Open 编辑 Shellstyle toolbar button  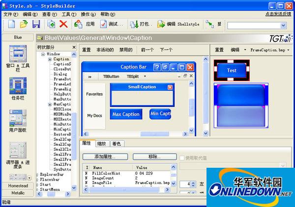(x=178, y=24)
